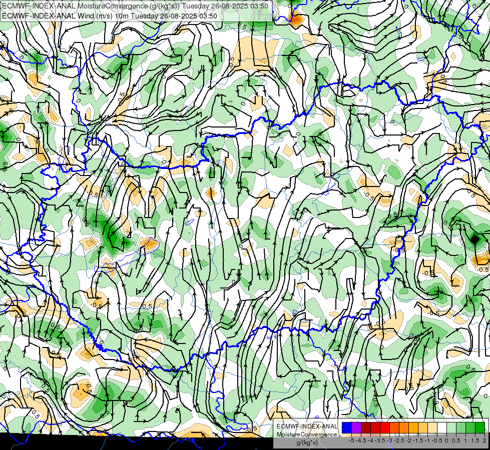Select the blue legend swatch left of -5
This screenshot has width=490, height=450.
pos(347,428)
